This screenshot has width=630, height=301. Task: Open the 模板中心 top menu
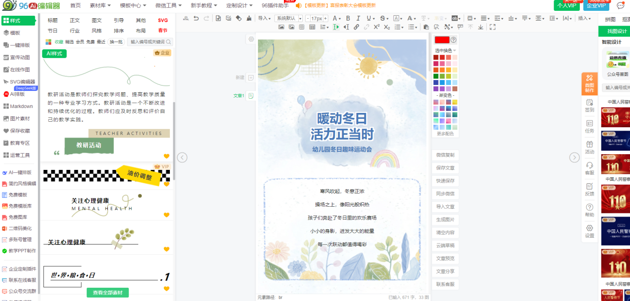pyautogui.click(x=133, y=5)
